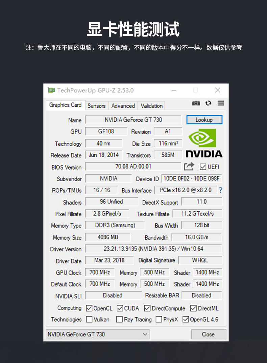The width and height of the screenshot is (267, 363).
Task: Switch to the Validation tab
Action: click(x=151, y=106)
